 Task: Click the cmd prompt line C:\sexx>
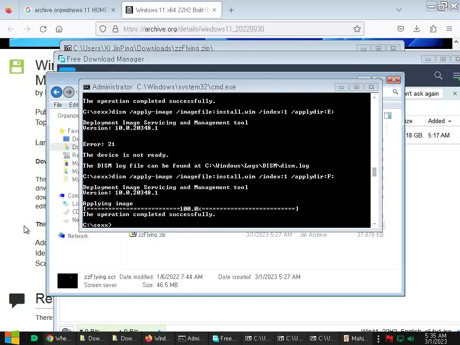pyautogui.click(x=97, y=225)
